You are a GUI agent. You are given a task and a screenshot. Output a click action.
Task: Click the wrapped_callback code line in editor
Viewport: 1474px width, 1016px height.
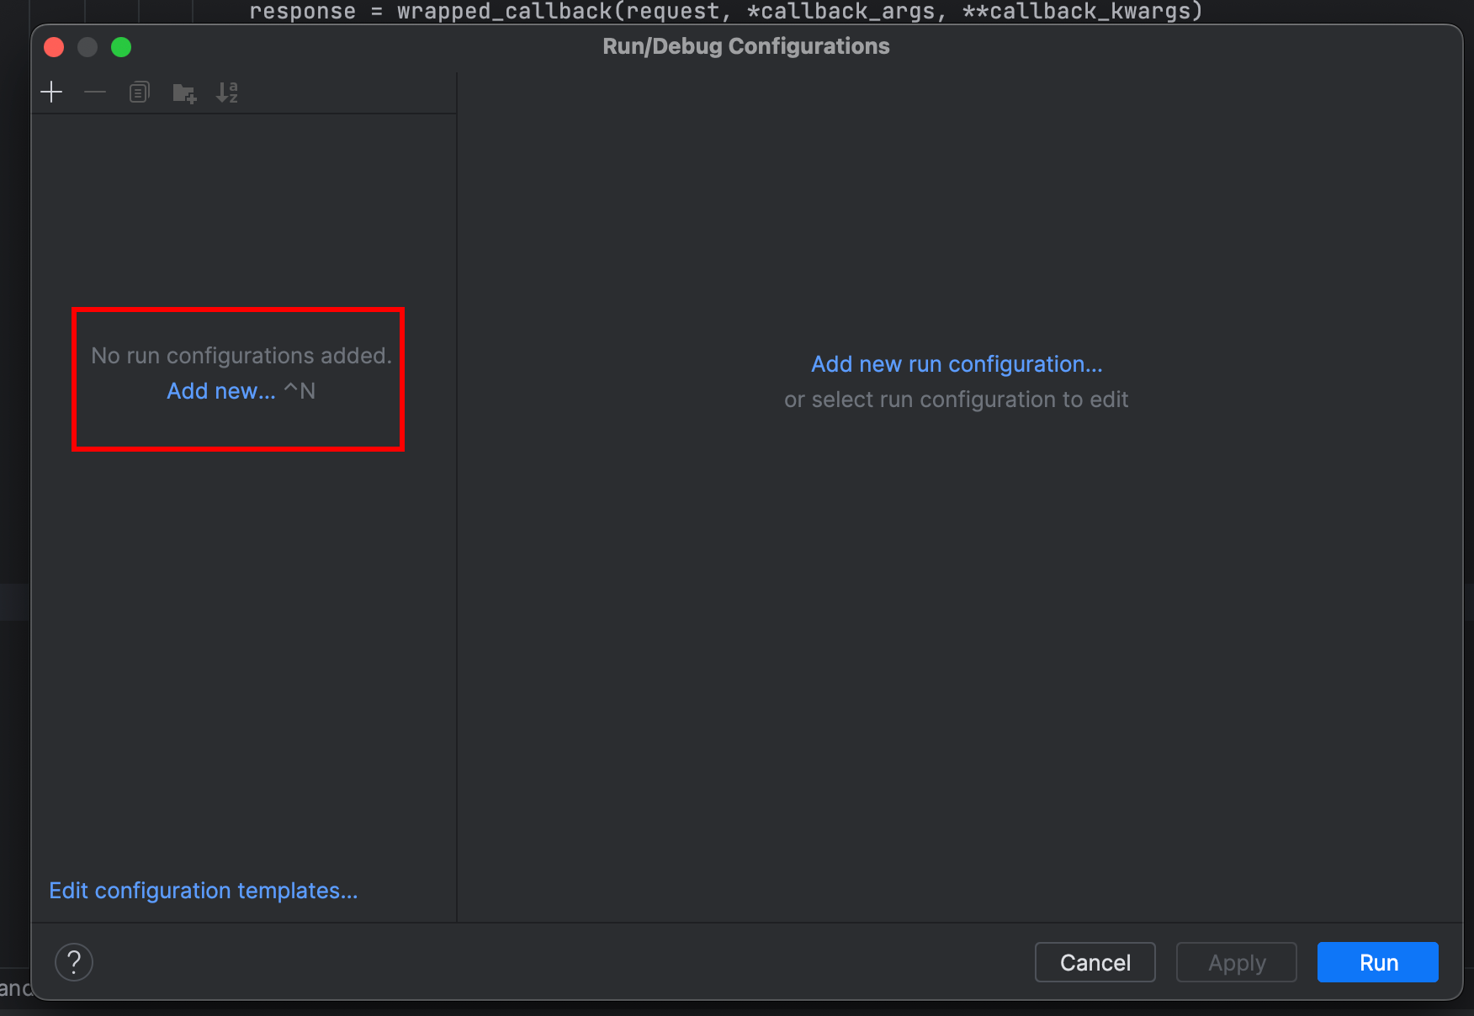coord(726,11)
